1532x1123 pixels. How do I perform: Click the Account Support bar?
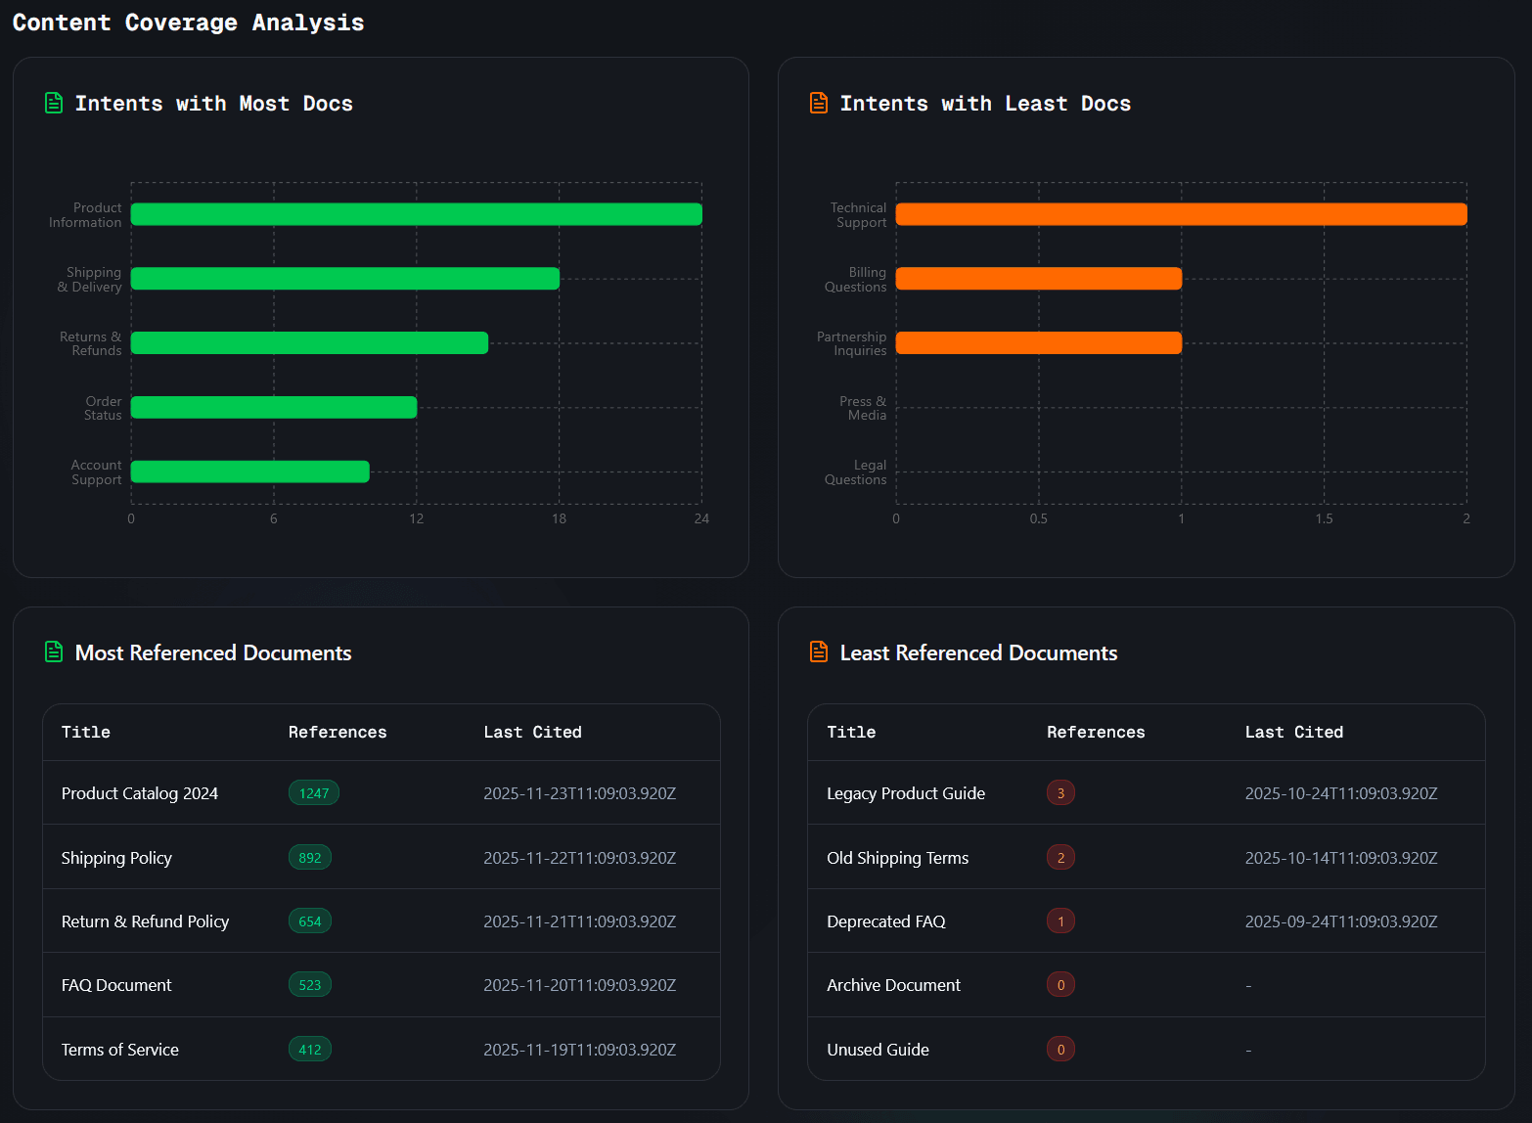(x=249, y=472)
